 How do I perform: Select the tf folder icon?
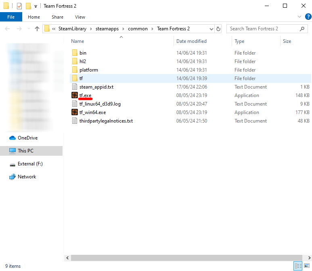pyautogui.click(x=75, y=78)
